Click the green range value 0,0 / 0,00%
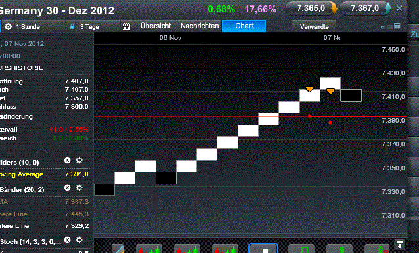Screen dimensions: 419x253 [x=70, y=138]
